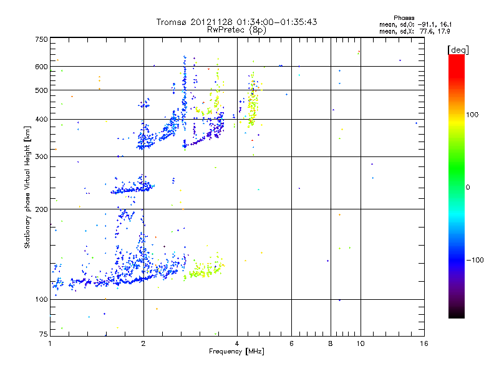Click the colorbar tick label 0
Screen dimensions: 499x374
468,188
